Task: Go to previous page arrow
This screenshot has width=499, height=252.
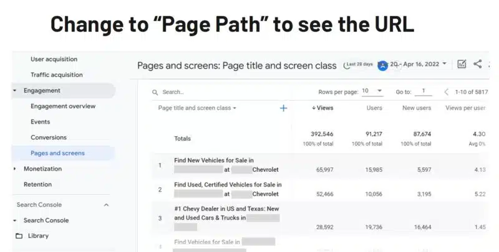Action: pyautogui.click(x=447, y=92)
